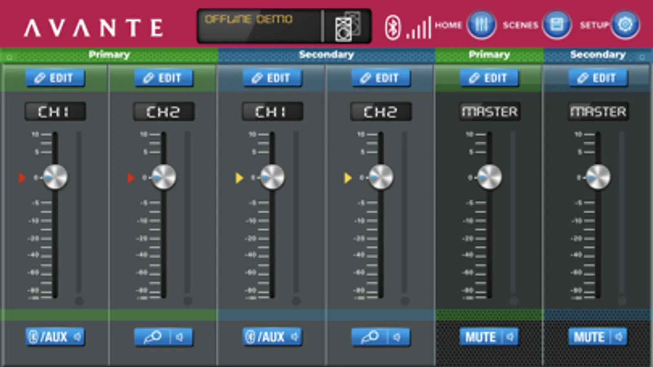Click the Secondary Master fader knob
This screenshot has height=367, width=653.
tap(598, 177)
